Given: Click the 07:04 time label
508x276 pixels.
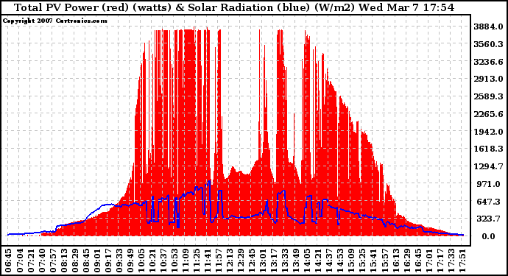Looking at the screenshot, I should click(x=19, y=261).
